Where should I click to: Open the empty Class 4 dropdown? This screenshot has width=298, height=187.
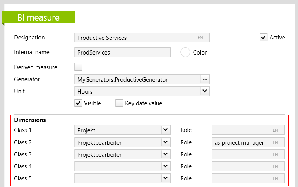pyautogui.click(x=166, y=166)
